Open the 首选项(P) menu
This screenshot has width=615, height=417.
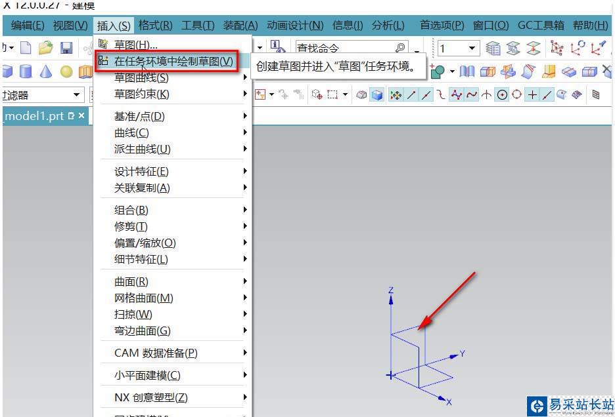coord(442,26)
